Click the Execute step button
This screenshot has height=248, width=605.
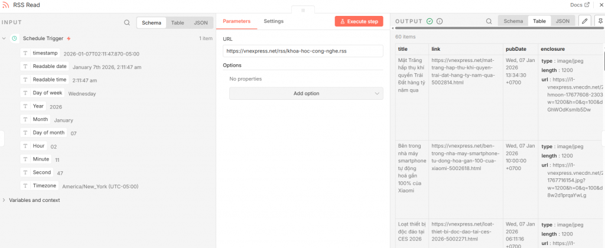click(359, 21)
